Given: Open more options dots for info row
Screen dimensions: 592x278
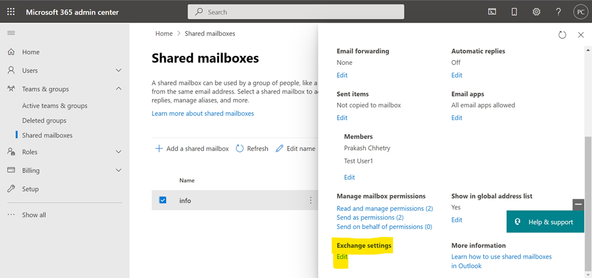Looking at the screenshot, I should (311, 200).
